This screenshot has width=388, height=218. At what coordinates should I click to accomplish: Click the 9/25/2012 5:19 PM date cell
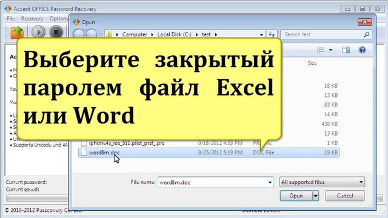220,153
